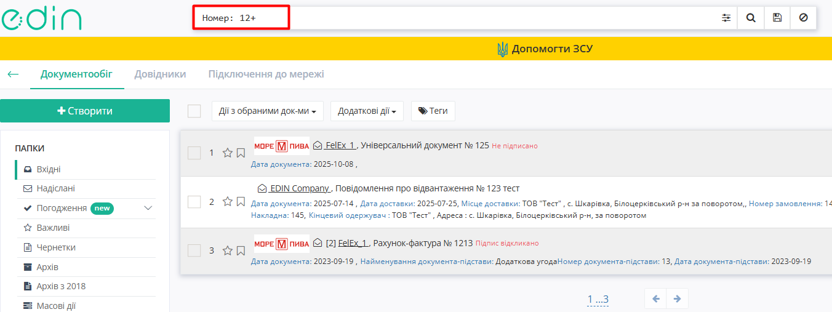The height and width of the screenshot is (312, 832).
Task: Expand the Погодження folder chevron
Action: [x=148, y=208]
